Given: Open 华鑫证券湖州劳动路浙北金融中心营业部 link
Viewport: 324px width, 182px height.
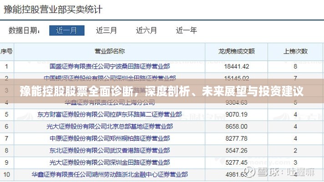Looking at the screenshot, I should pos(110,175).
